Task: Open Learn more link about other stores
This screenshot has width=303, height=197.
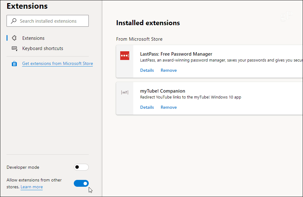Action: tap(32, 187)
